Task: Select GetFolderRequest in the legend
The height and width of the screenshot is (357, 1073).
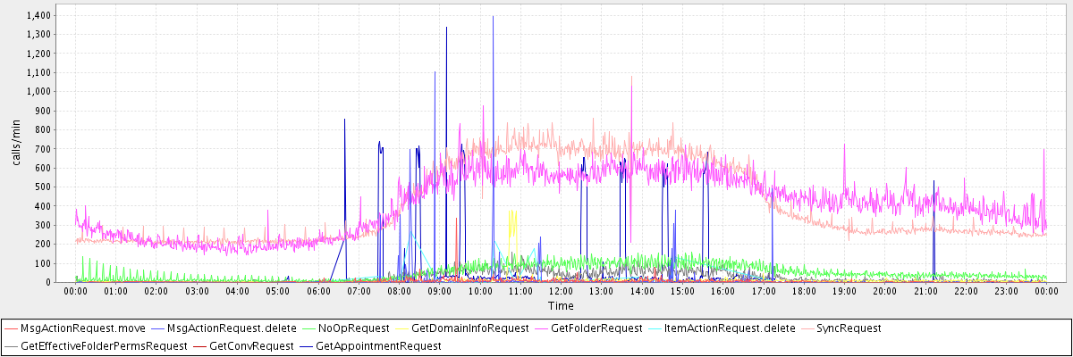Action: [596, 329]
